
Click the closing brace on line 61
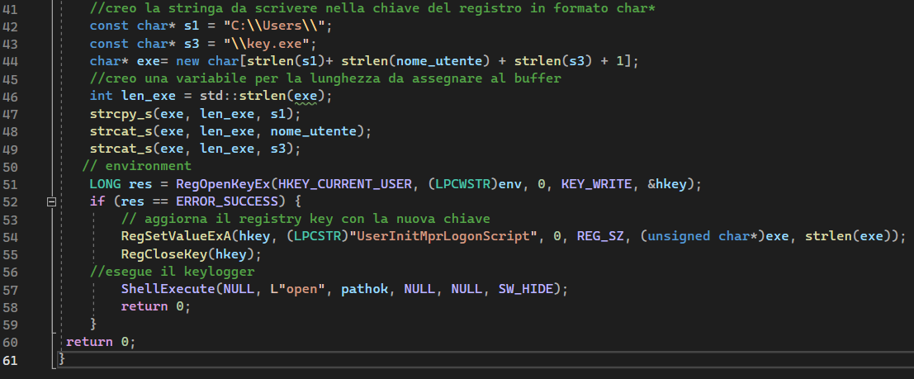click(62, 359)
